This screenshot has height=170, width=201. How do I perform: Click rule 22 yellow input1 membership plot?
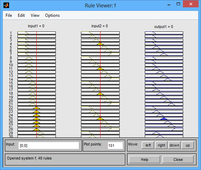tap(37, 108)
